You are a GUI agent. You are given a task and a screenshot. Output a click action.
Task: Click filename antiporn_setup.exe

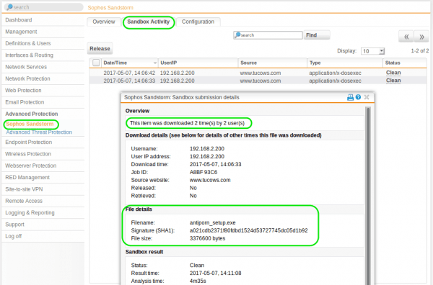point(212,222)
